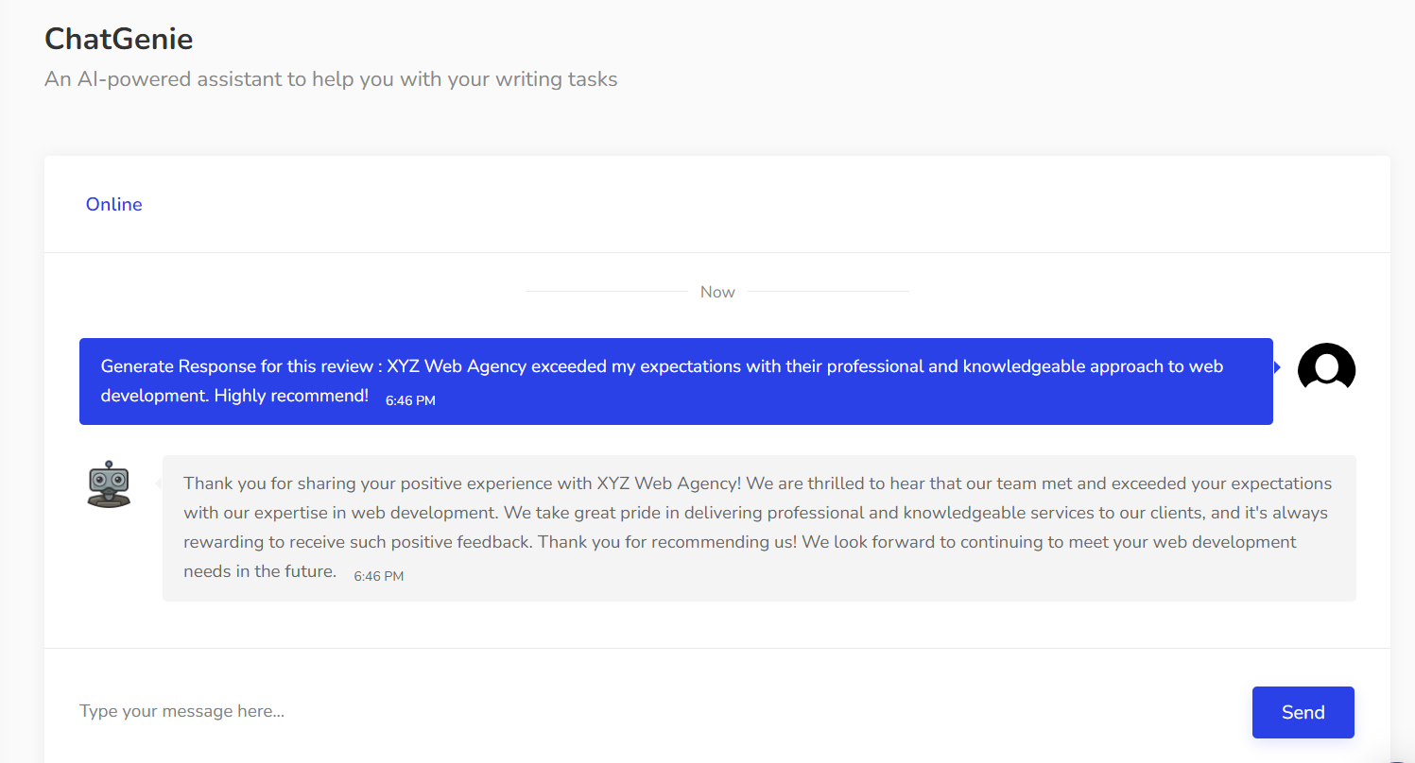Click the Online status label
This screenshot has width=1415, height=763.
114,204
